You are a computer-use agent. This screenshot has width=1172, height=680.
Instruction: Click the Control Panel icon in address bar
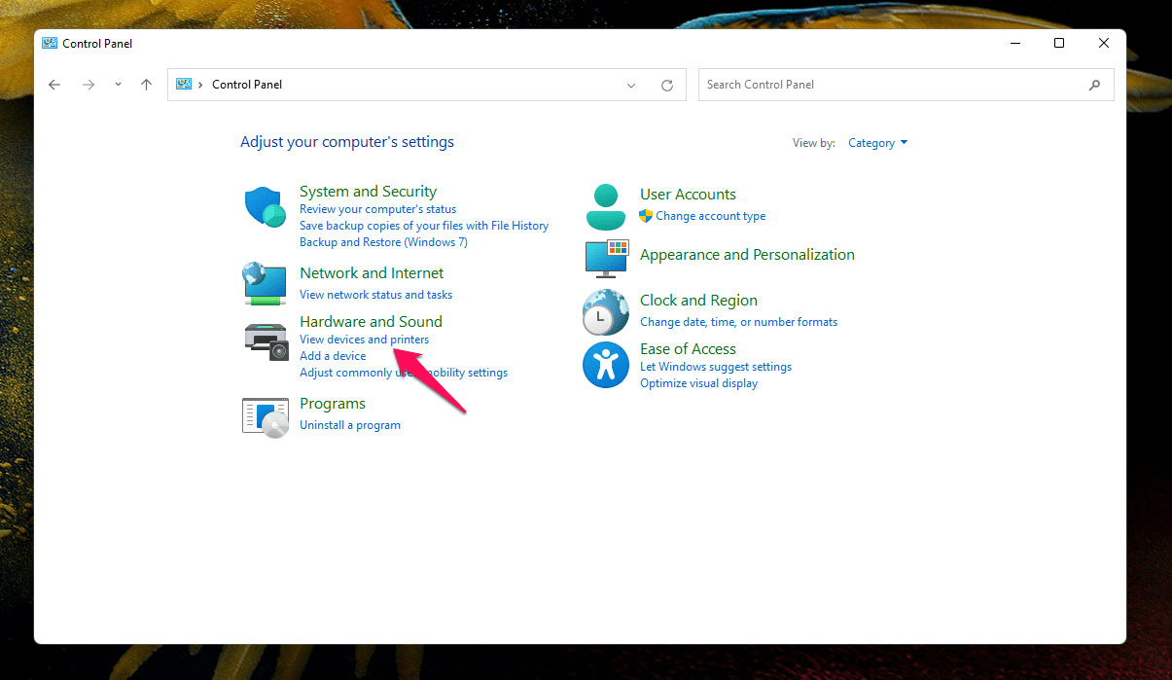[x=184, y=84]
